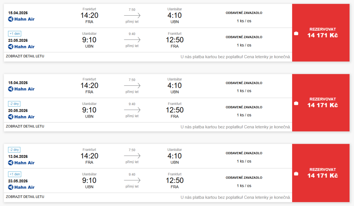
Task: Expand Zobrazit detail letu in first card
Action: (x=25, y=56)
